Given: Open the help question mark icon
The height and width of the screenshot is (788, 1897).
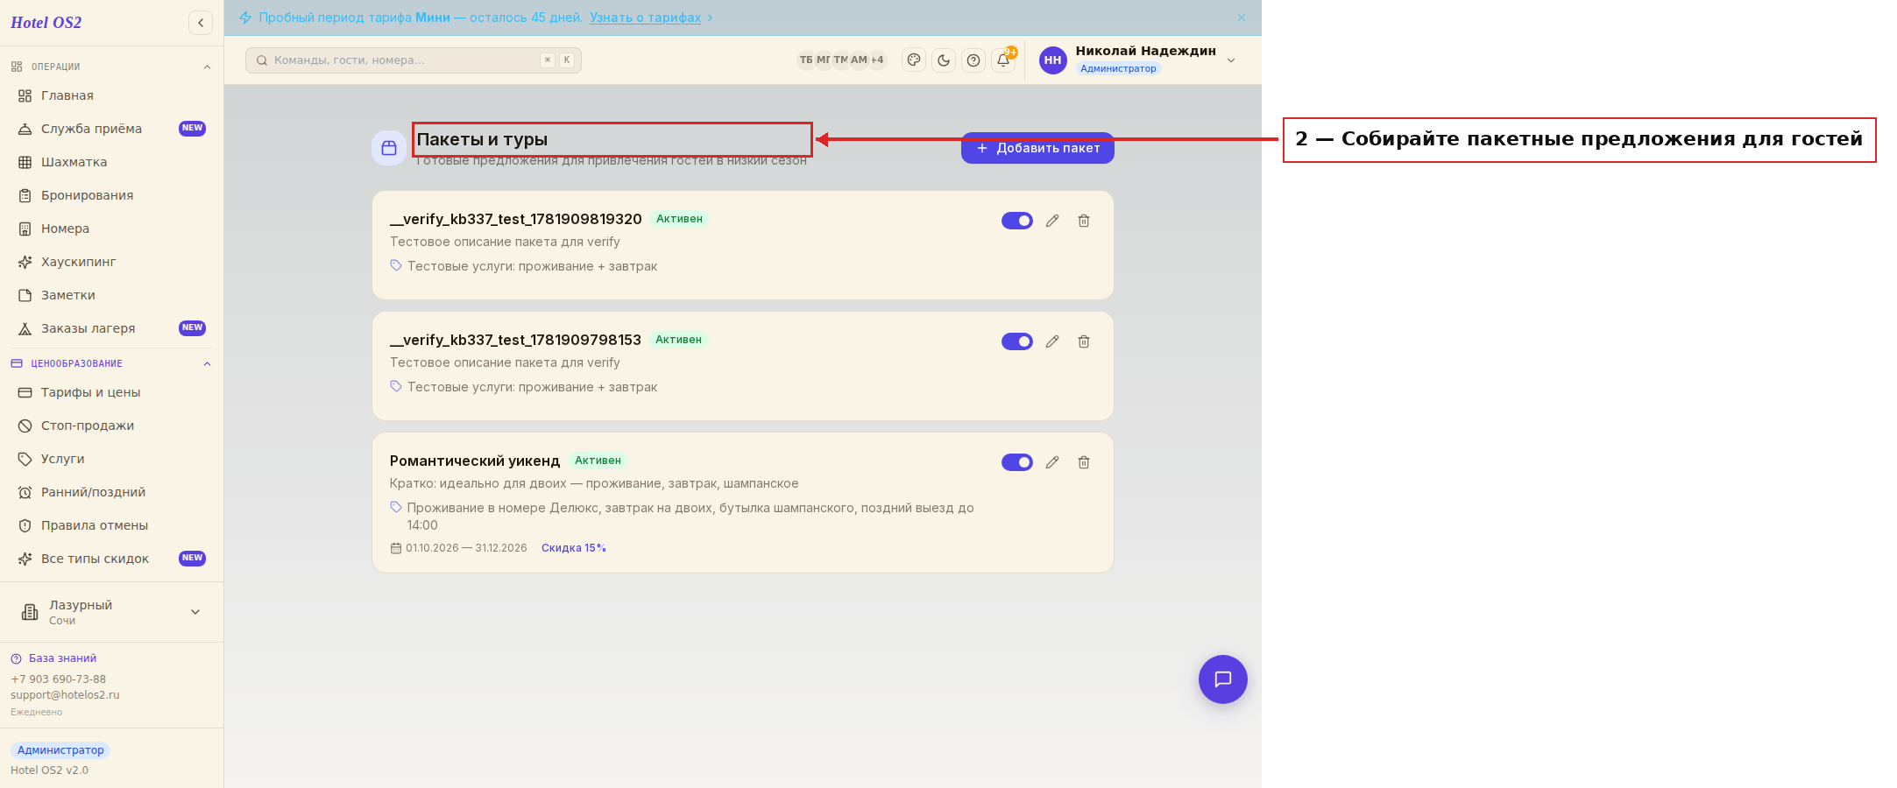Looking at the screenshot, I should 973,60.
